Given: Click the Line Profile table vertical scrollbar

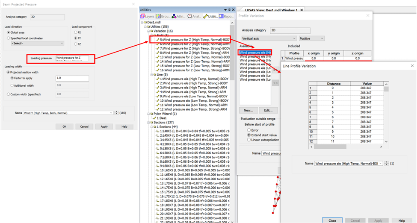Looking at the screenshot, I should 387,113.
